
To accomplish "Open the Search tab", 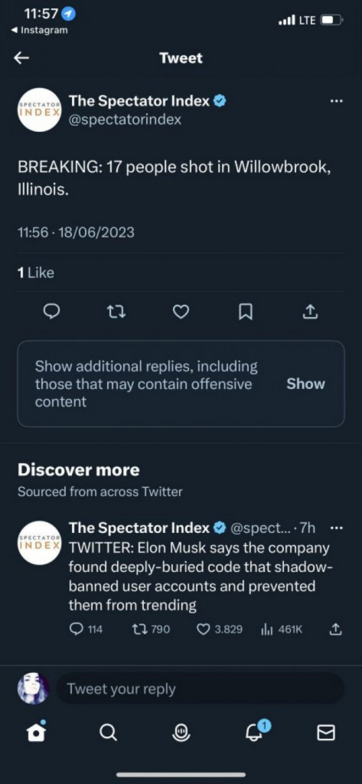I will point(108,732).
